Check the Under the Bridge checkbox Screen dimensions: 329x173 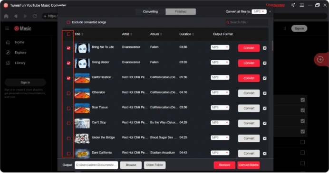click(x=68, y=138)
